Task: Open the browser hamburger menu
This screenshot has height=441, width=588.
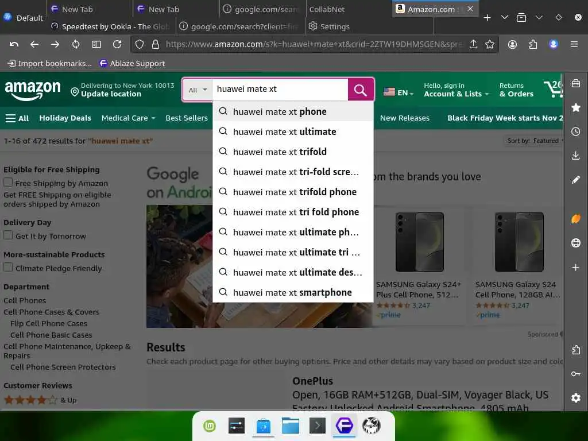Action: click(574, 44)
